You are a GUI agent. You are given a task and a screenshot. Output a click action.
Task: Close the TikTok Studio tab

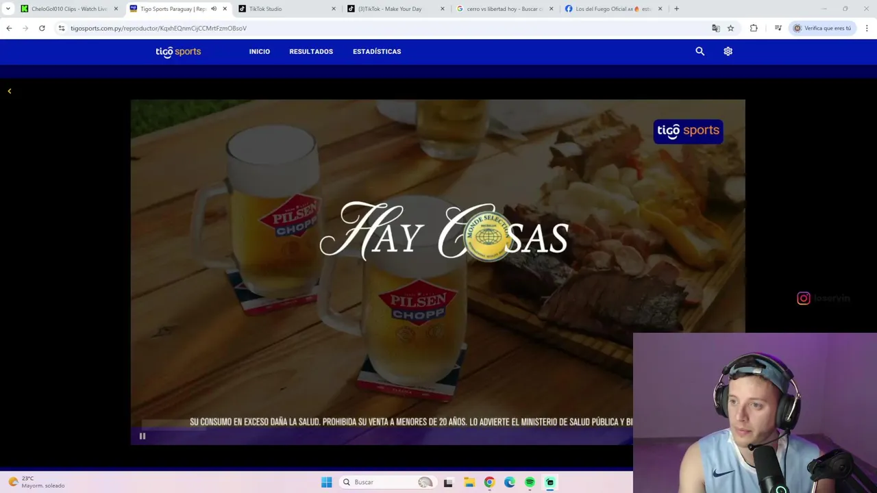[334, 9]
